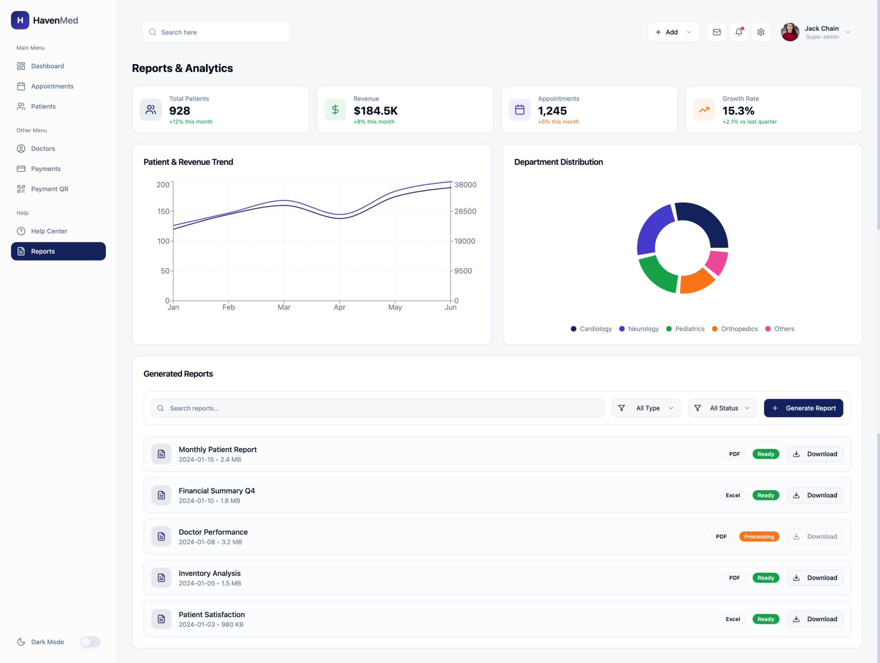Go to Appointments in the sidebar
880x663 pixels.
pyautogui.click(x=52, y=86)
